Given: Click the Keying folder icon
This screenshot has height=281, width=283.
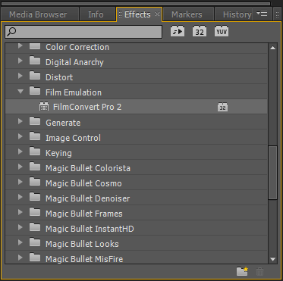Looking at the screenshot, I should tap(35, 151).
